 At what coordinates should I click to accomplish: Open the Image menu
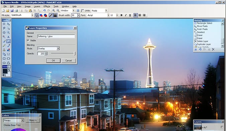(27, 6)
